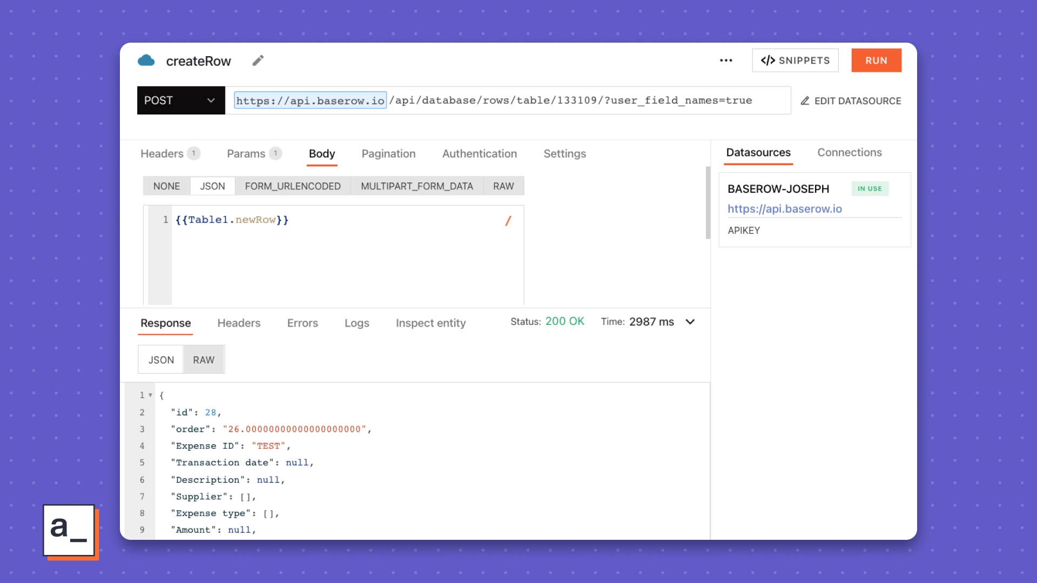Switch to the Connections tab

point(849,153)
